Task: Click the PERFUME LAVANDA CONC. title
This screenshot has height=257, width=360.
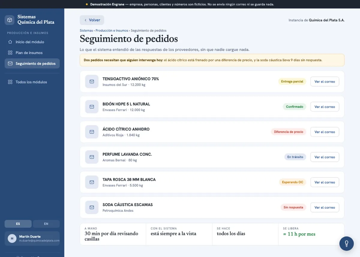Action: [127, 154]
